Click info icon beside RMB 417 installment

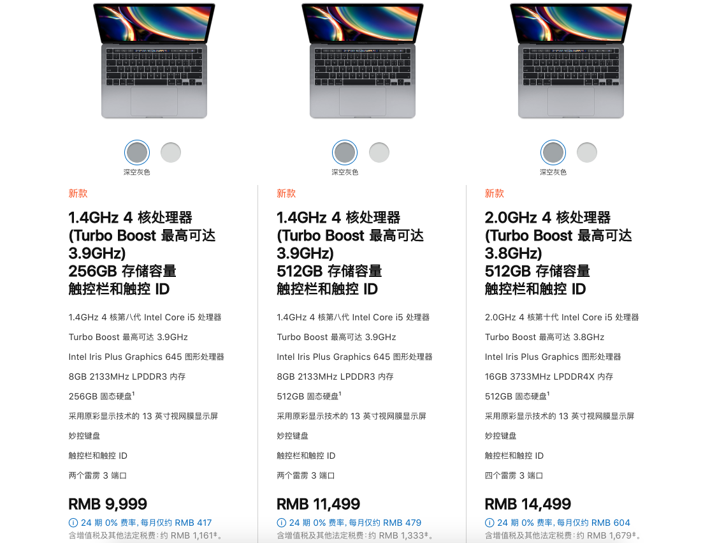73,523
